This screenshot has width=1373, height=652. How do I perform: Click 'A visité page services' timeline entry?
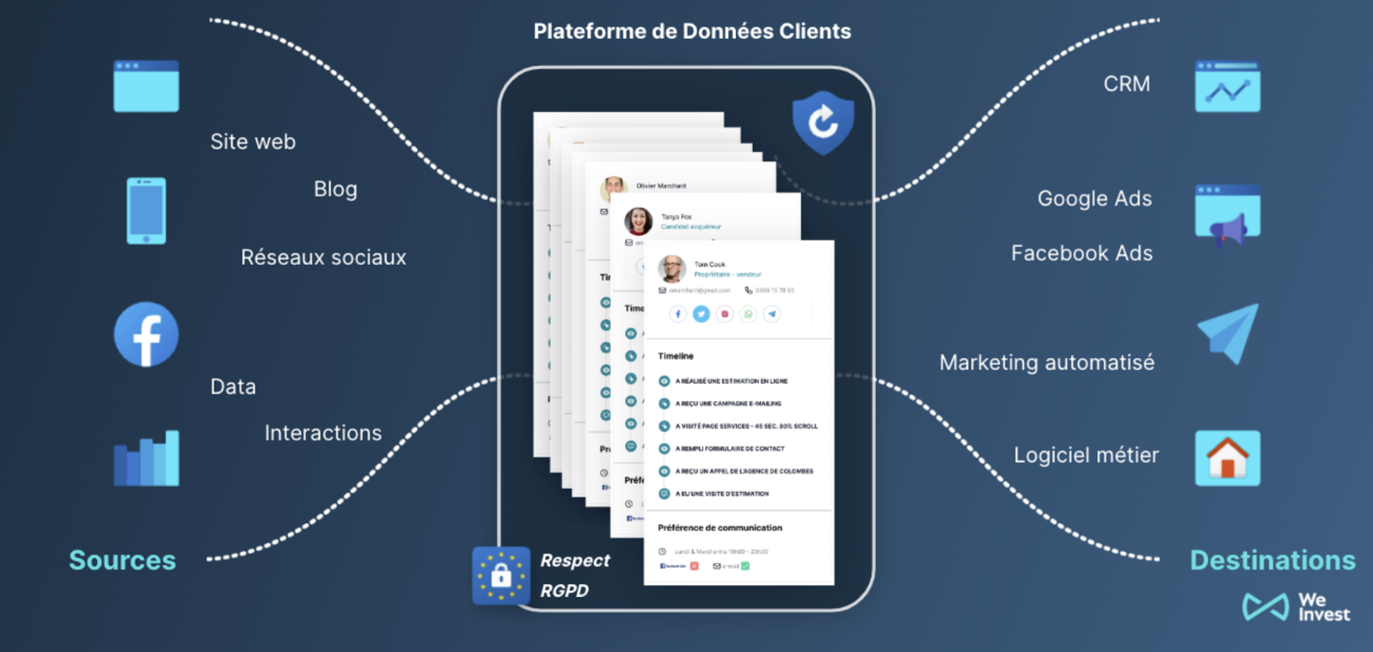pyautogui.click(x=746, y=426)
